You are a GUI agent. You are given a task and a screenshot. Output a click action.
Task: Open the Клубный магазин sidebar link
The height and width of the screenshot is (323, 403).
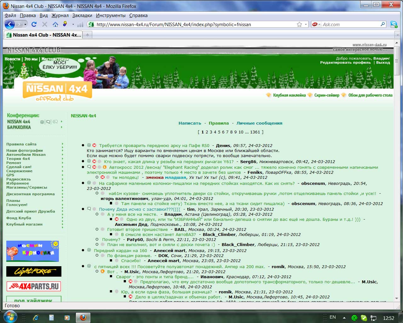pyautogui.click(x=24, y=224)
